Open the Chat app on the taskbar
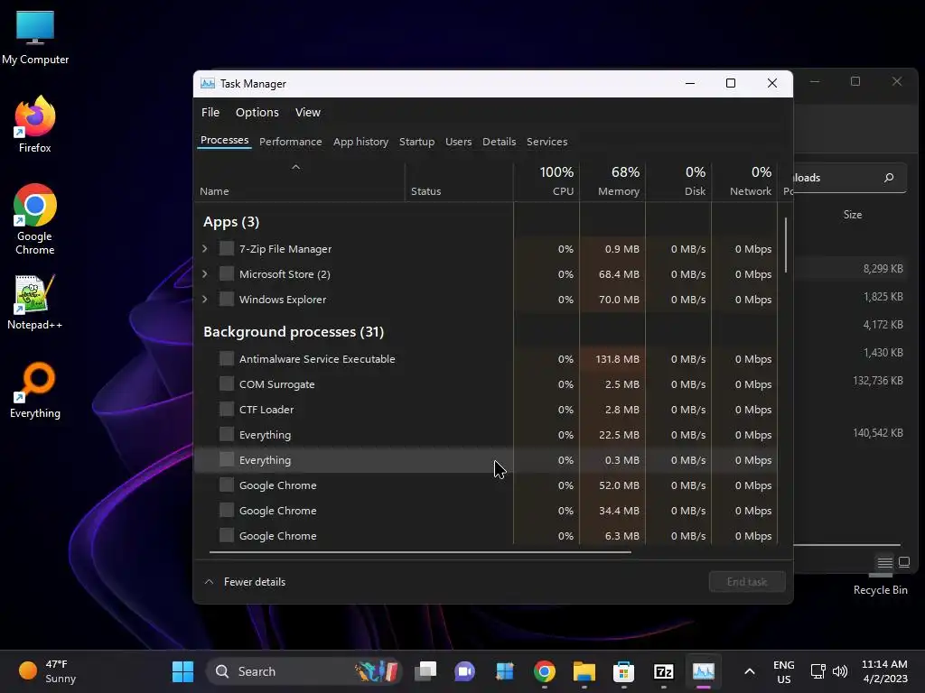The height and width of the screenshot is (693, 925). coord(465,671)
